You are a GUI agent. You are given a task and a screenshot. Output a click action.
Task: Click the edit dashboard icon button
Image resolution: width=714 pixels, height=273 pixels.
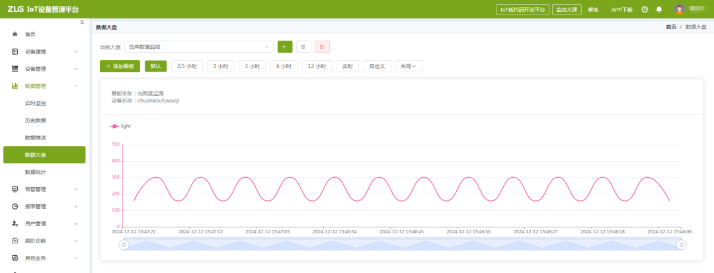[x=303, y=47]
